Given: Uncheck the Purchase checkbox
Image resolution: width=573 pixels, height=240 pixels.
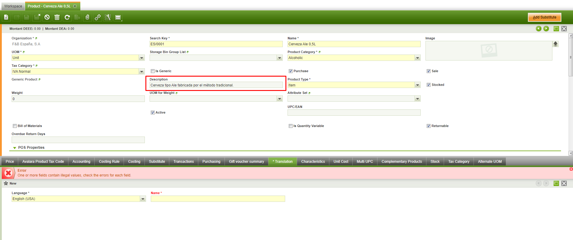Looking at the screenshot, I should coord(291,71).
